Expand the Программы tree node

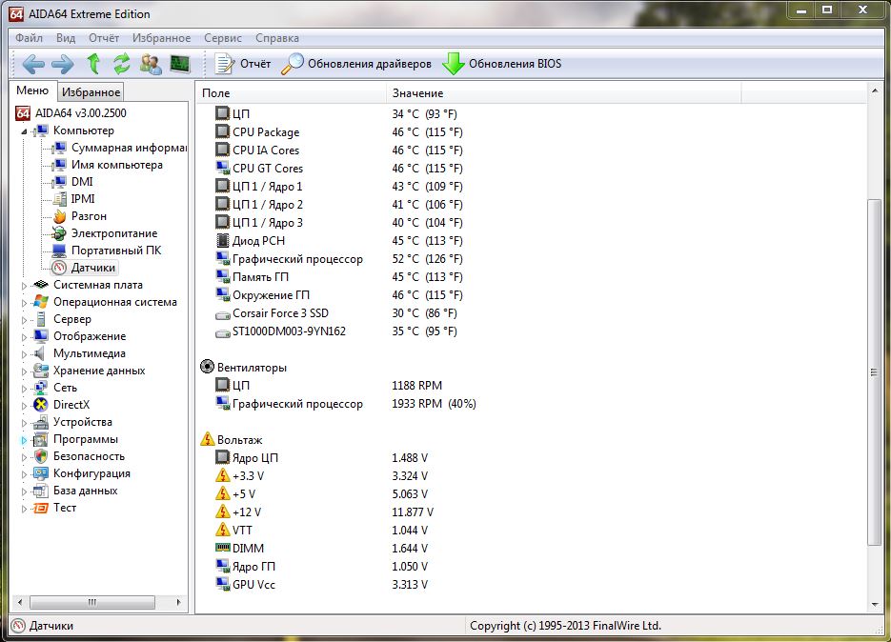24,440
